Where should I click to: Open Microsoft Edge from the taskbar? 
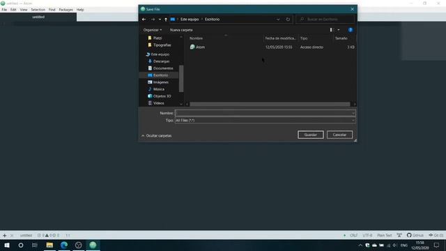tap(64, 245)
